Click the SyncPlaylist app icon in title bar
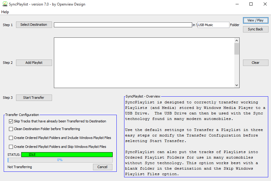Image resolution: width=271 pixels, height=181 pixels. [5, 4]
